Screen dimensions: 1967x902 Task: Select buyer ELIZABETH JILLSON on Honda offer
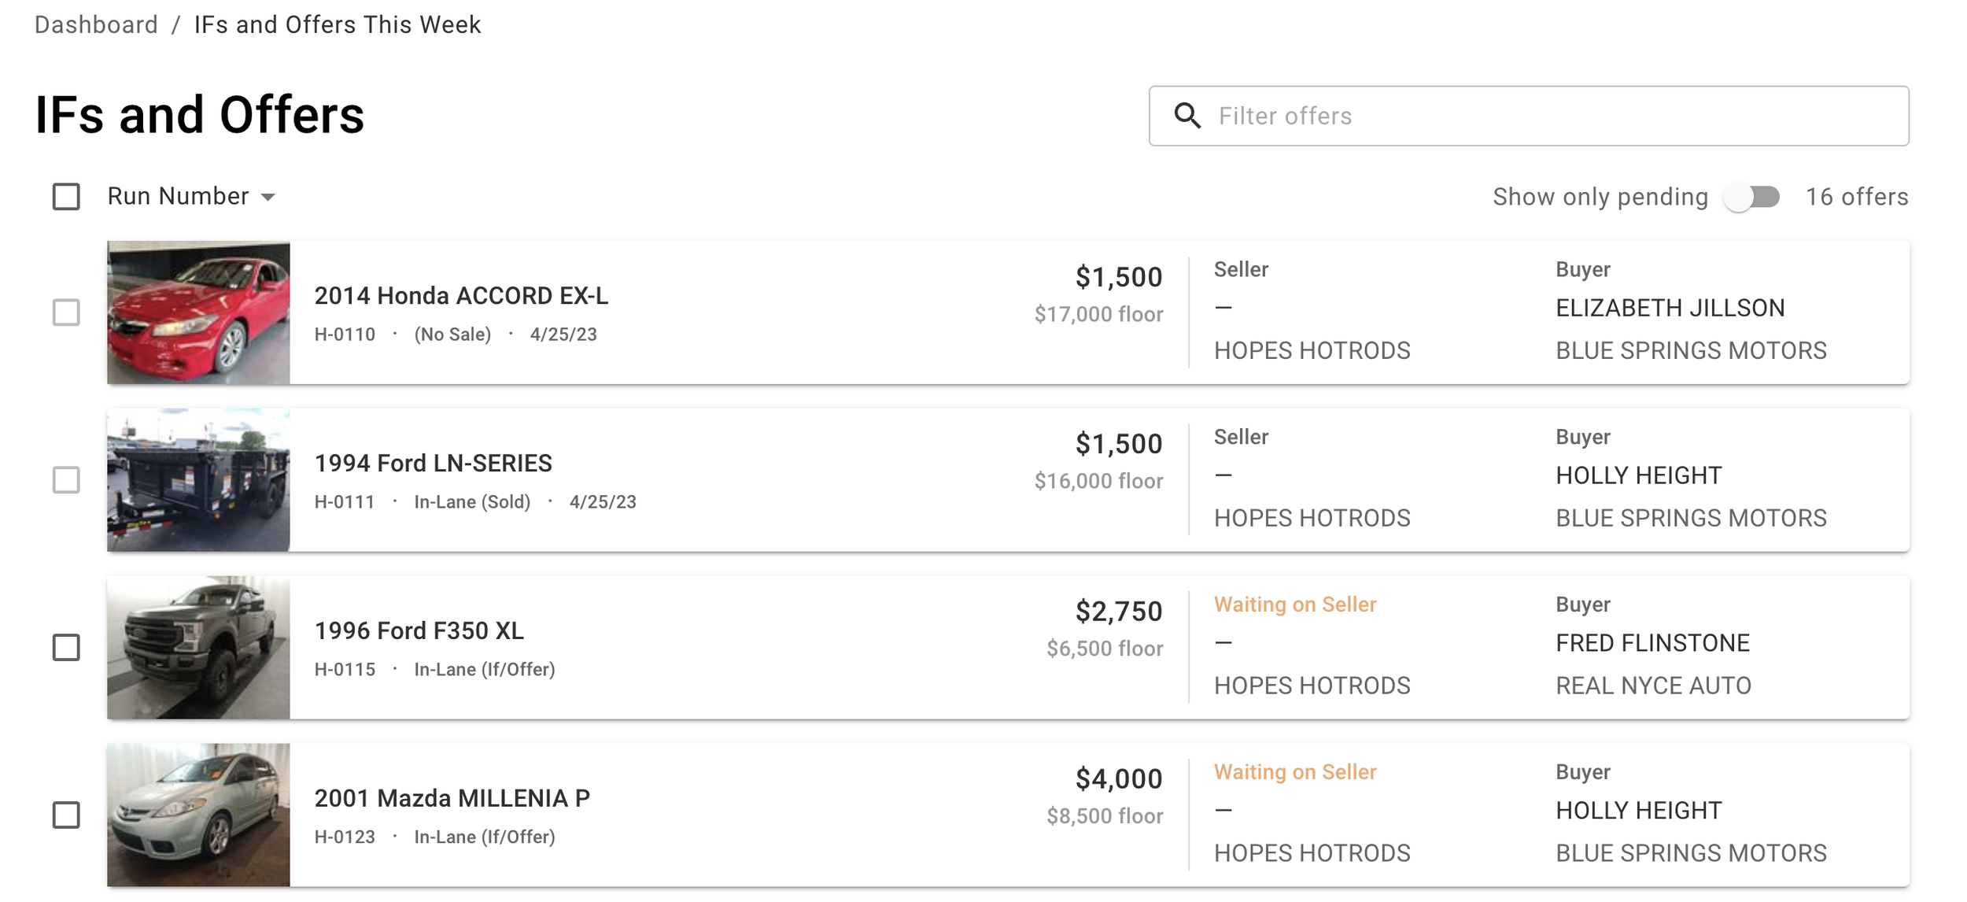(x=1670, y=308)
